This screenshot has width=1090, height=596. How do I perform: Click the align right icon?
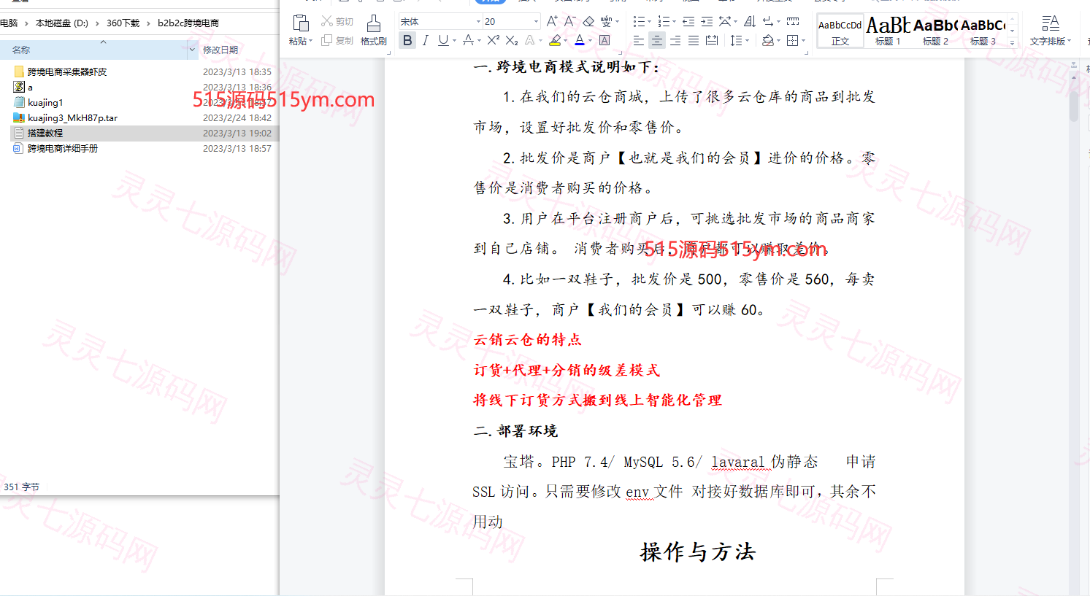point(675,41)
